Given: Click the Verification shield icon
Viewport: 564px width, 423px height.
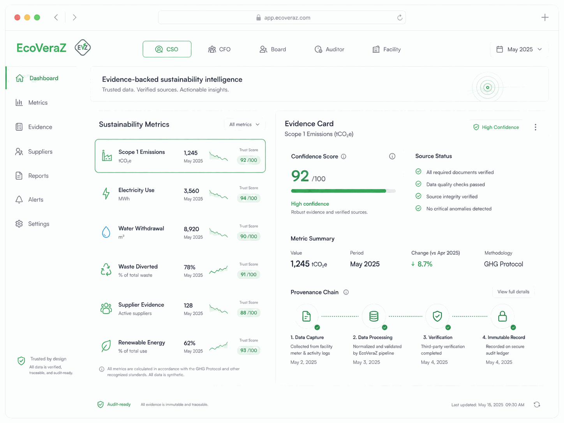Looking at the screenshot, I should [x=437, y=316].
